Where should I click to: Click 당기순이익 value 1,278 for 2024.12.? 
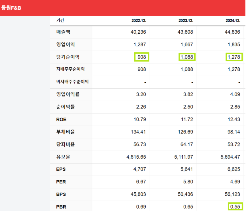234,57
